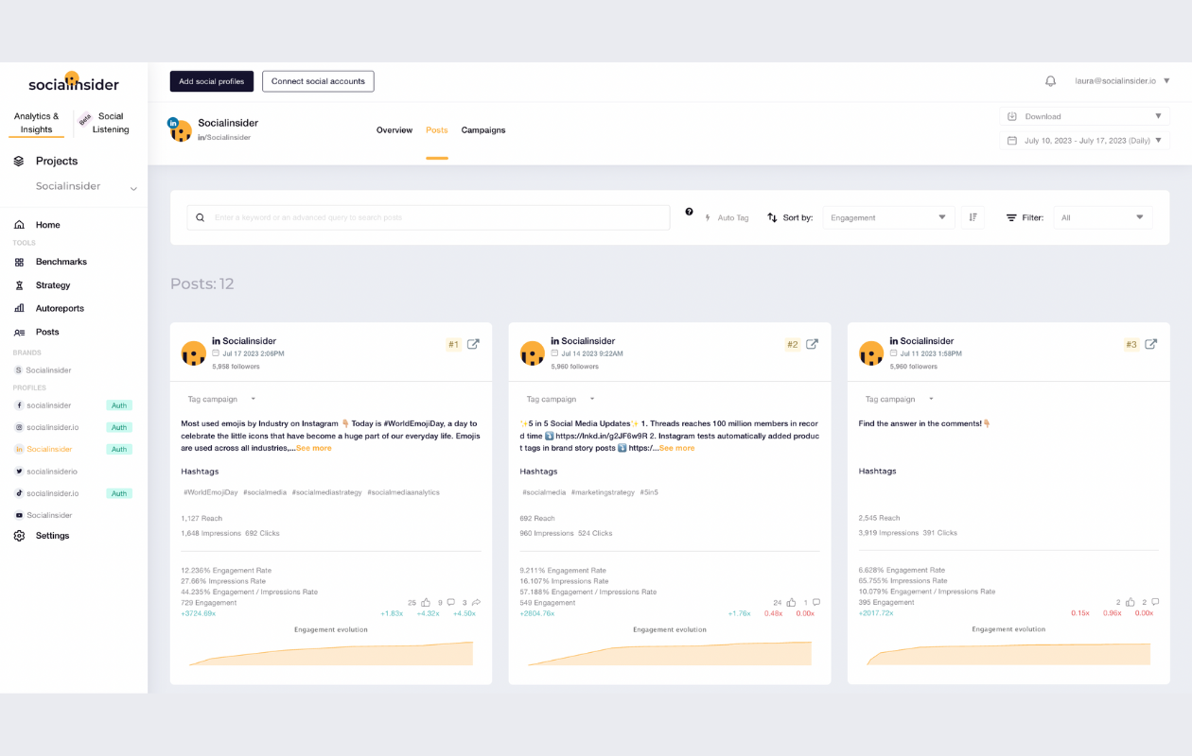Click the Benchmarks grid icon
Image resolution: width=1192 pixels, height=756 pixels.
[x=19, y=262]
